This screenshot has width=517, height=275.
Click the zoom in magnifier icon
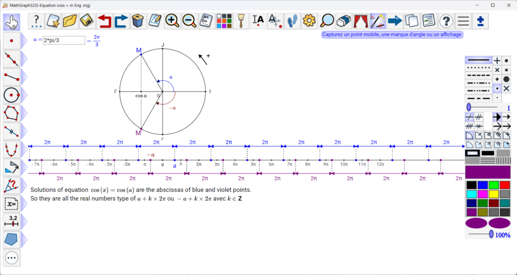pos(172,21)
